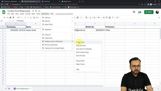This screenshot has width=161, height=91.
Task: Format as percent icon
Action: pos(28,17)
